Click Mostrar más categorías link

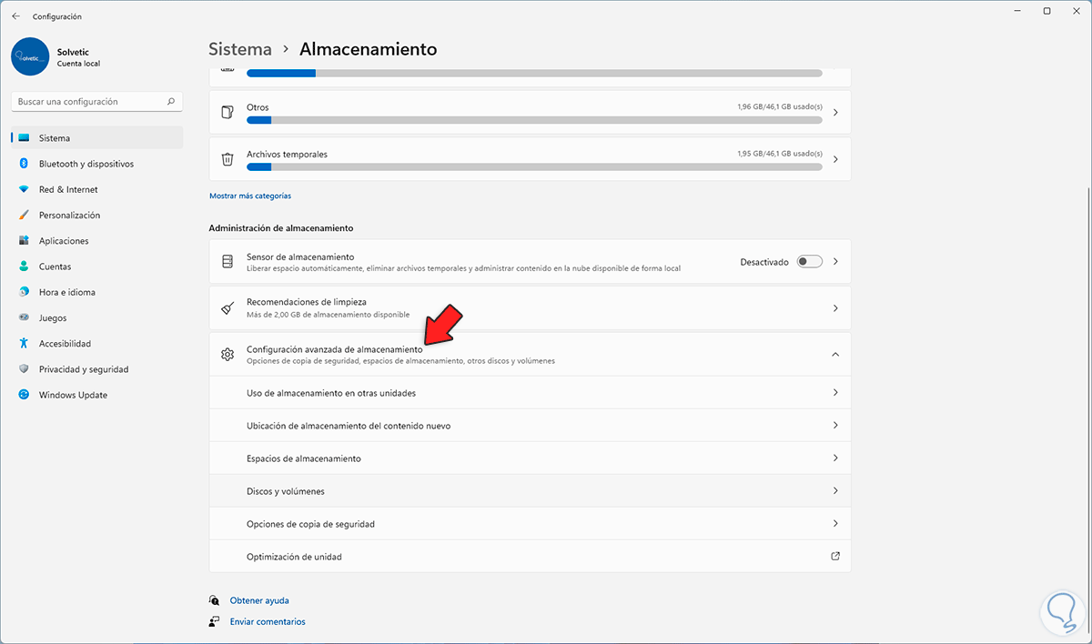pos(250,196)
